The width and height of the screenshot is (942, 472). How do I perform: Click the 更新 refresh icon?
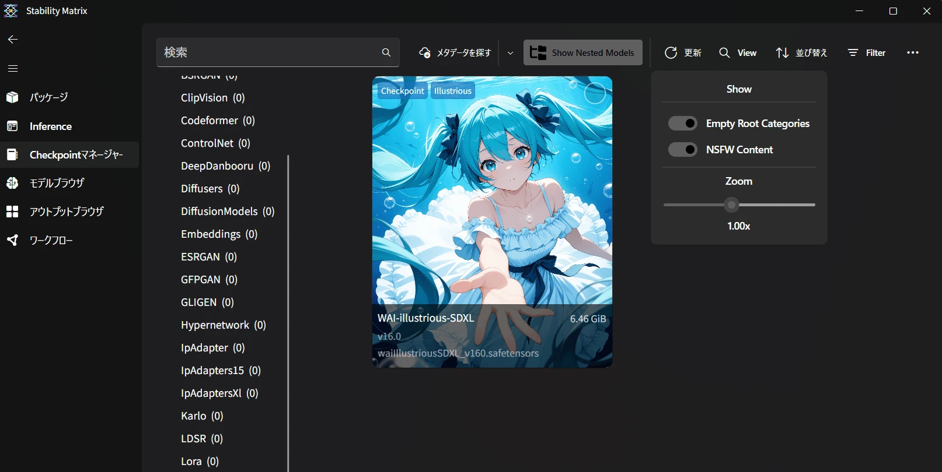coord(671,52)
